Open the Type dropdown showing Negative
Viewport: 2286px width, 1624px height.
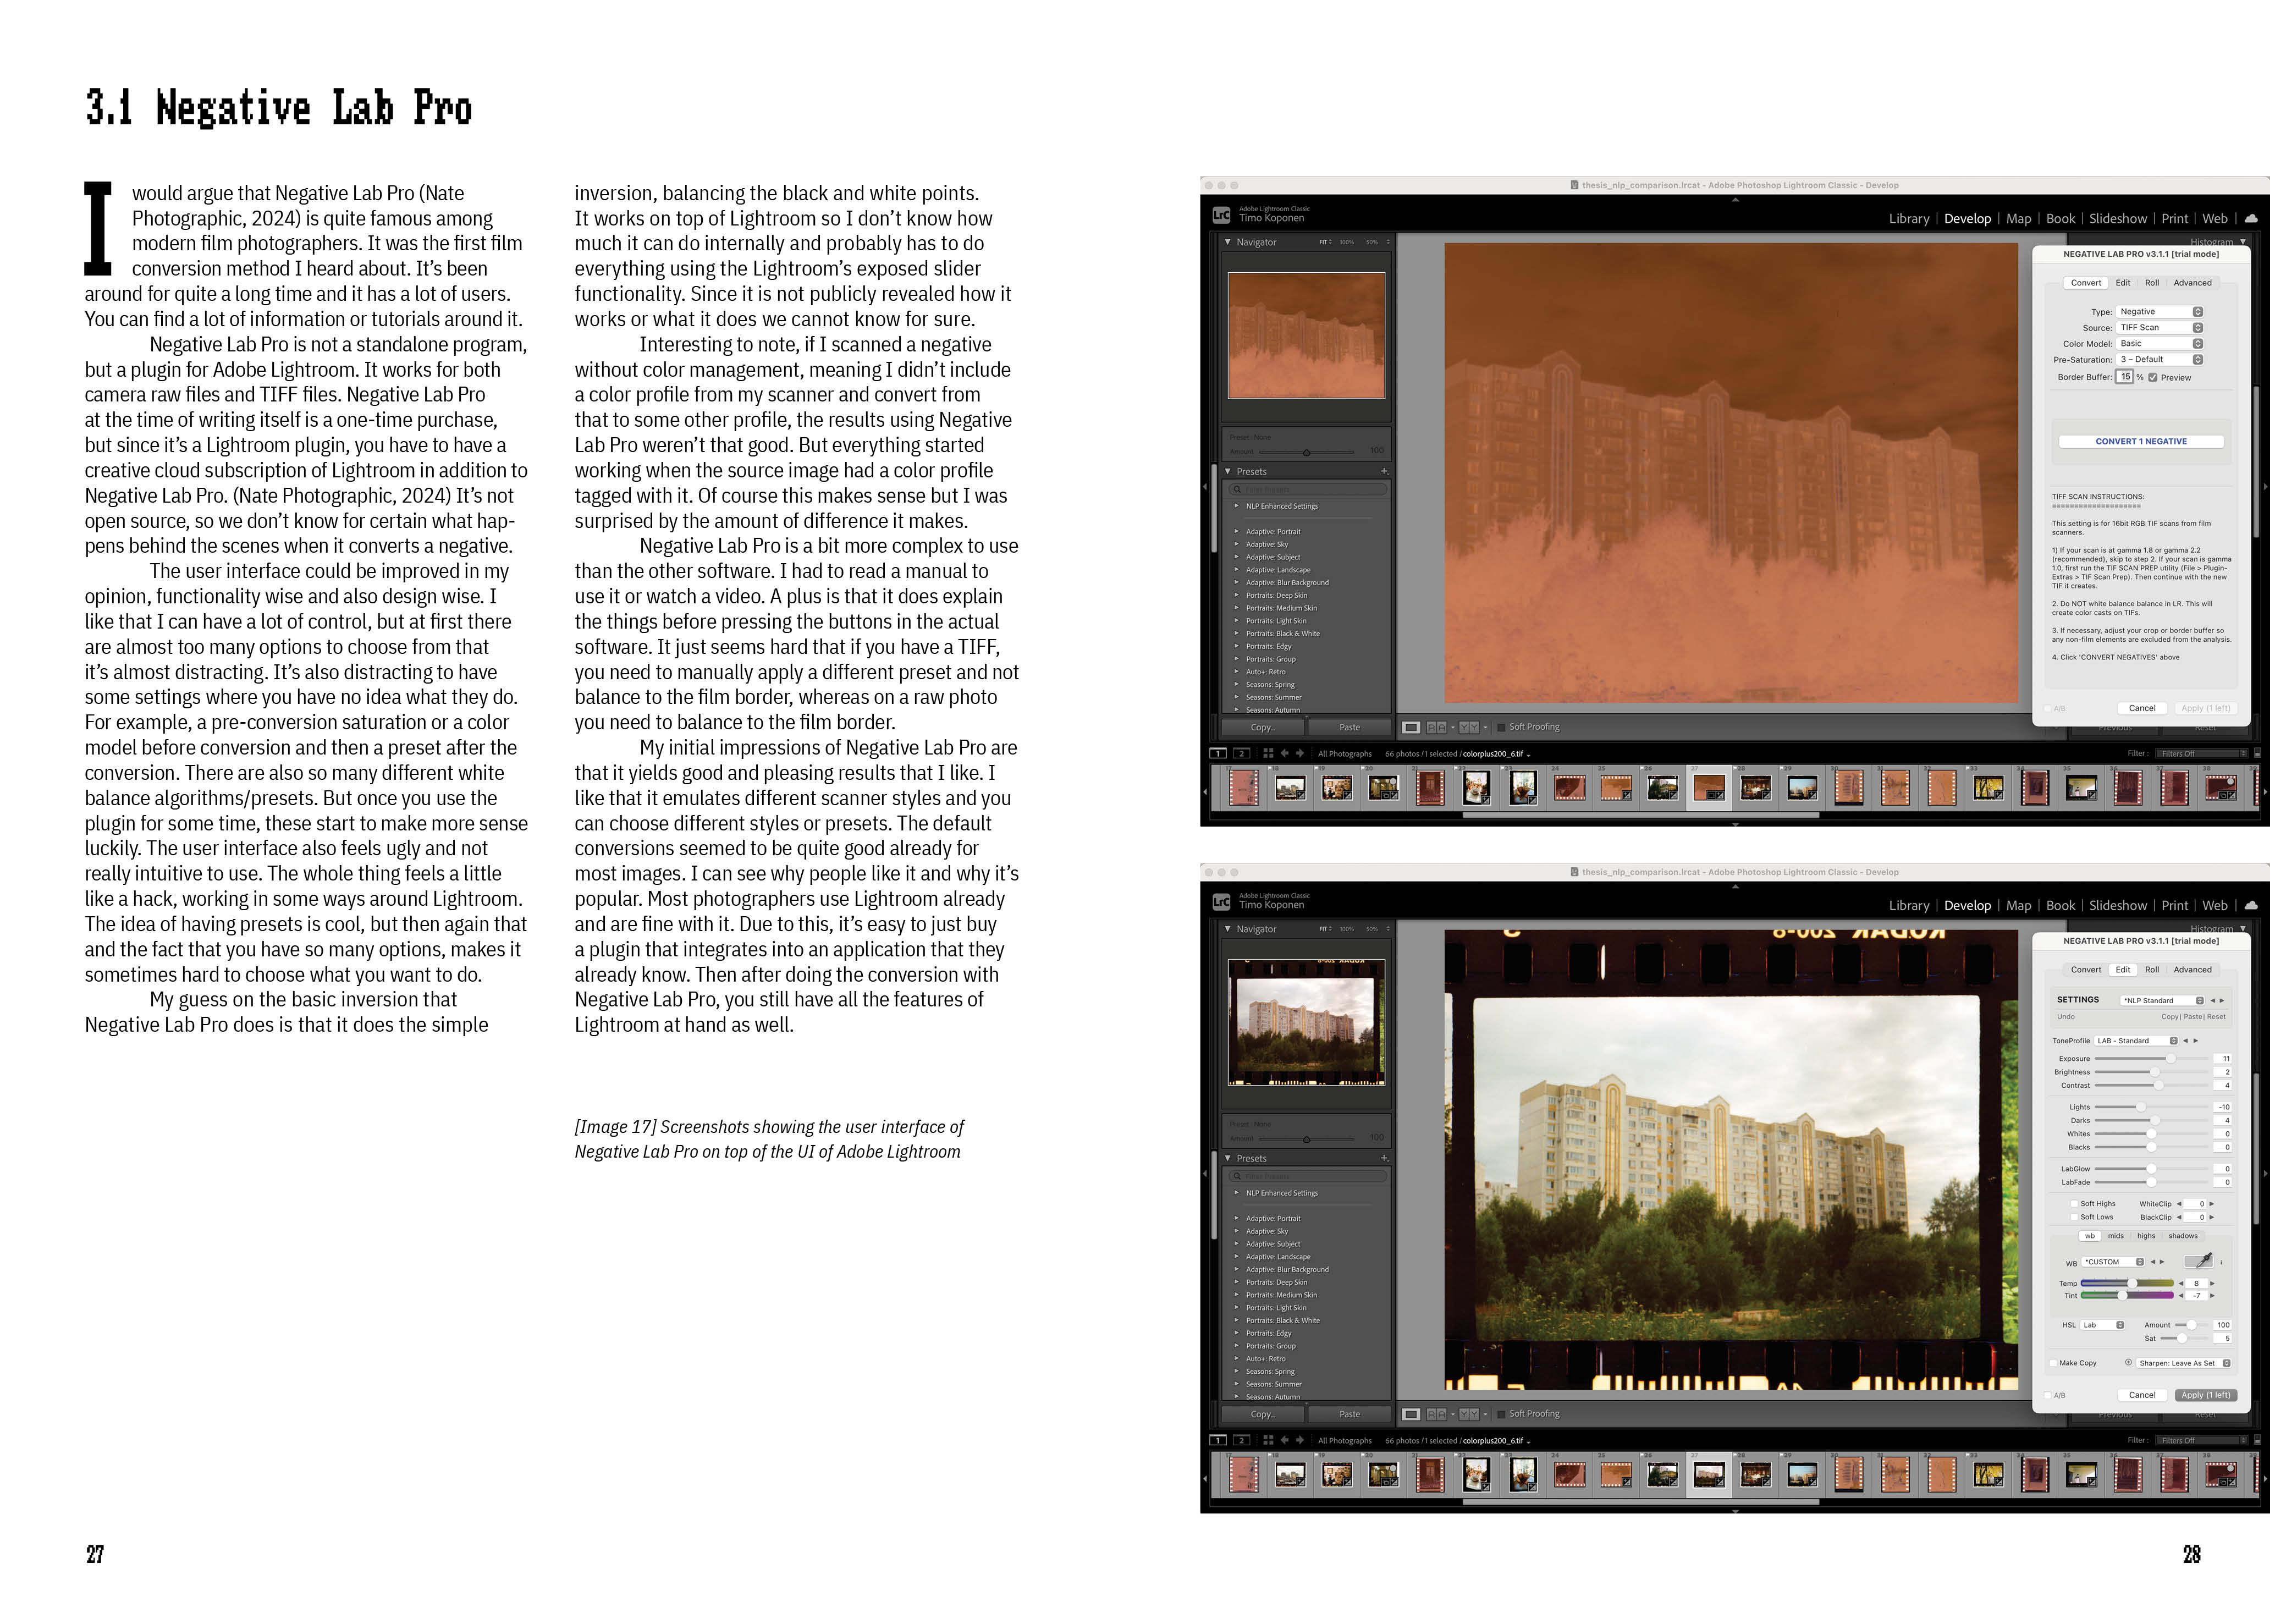pyautogui.click(x=2160, y=311)
